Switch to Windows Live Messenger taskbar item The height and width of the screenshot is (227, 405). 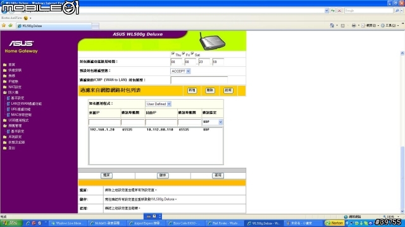68,223
